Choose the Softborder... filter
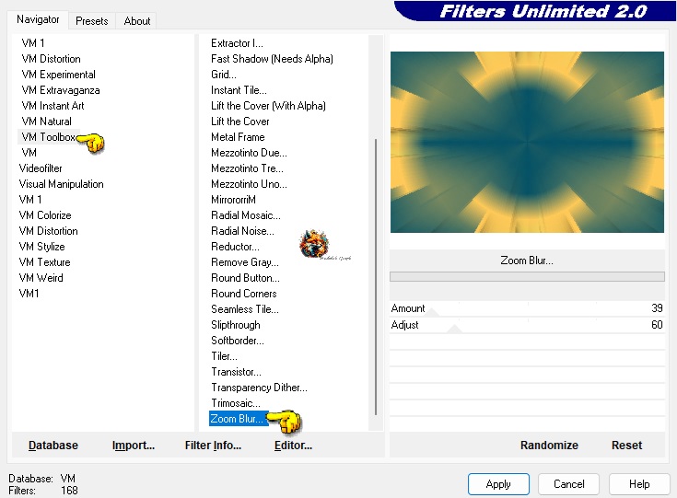Screen dimensions: 677x498 click(238, 340)
